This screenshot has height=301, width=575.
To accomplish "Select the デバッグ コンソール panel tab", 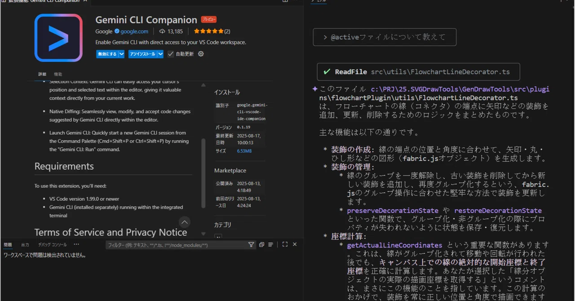I will (52, 245).
